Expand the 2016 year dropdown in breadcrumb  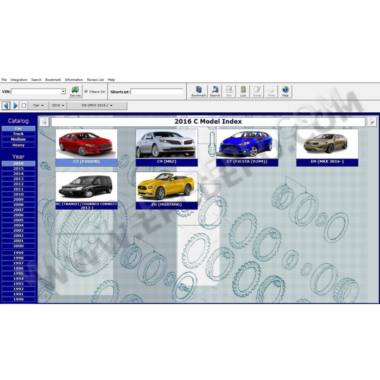coord(58,105)
